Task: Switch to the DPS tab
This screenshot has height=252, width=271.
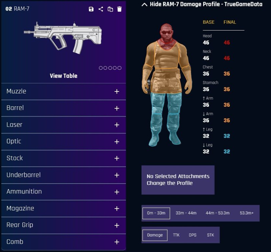Action: (192, 235)
